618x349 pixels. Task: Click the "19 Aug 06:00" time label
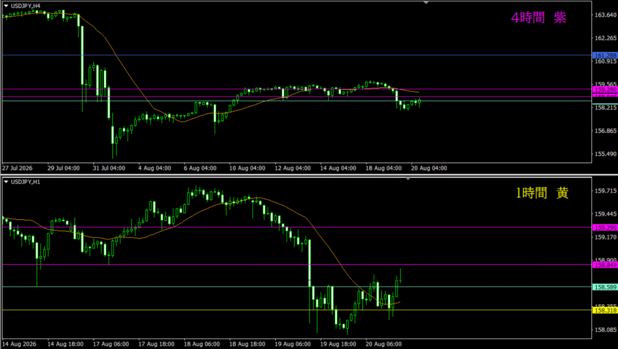(293, 344)
